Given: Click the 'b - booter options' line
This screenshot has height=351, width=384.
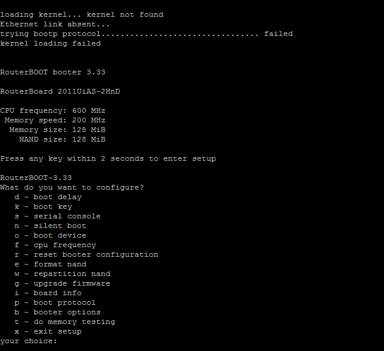Looking at the screenshot, I should [x=58, y=312].
